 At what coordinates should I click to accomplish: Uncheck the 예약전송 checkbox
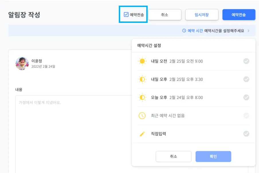[x=126, y=15]
